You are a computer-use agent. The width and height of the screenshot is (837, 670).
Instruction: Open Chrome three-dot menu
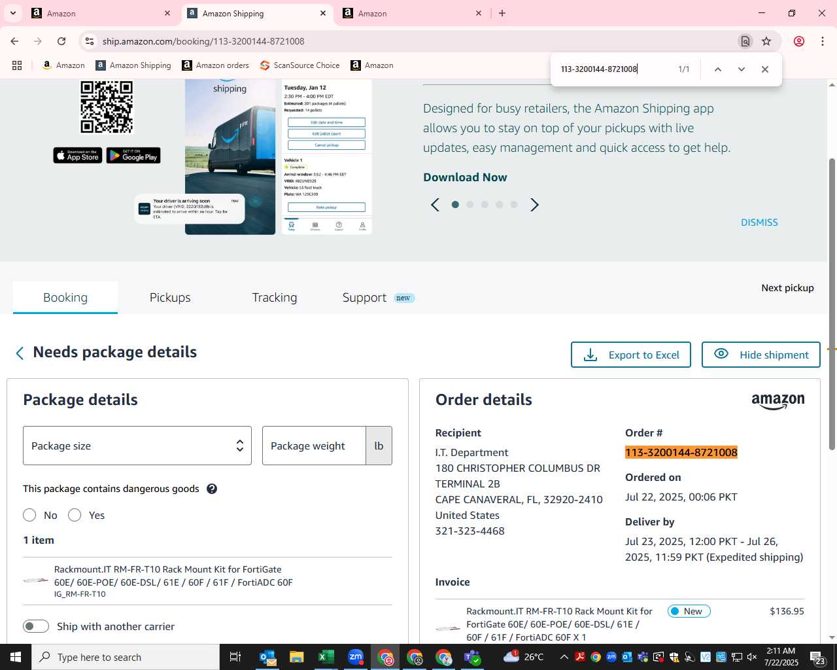coord(822,41)
